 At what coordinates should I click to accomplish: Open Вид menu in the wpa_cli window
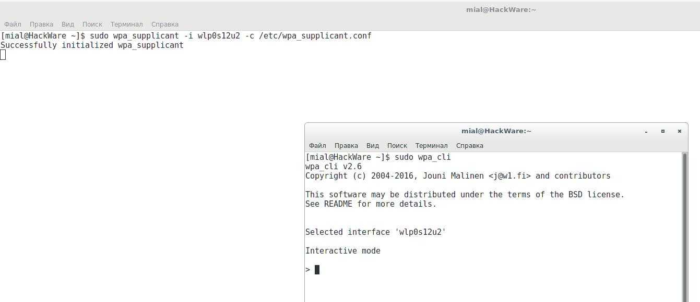point(373,146)
